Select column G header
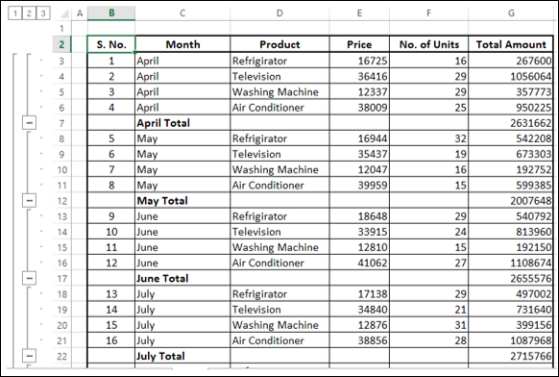The height and width of the screenshot is (377, 559). [x=511, y=13]
